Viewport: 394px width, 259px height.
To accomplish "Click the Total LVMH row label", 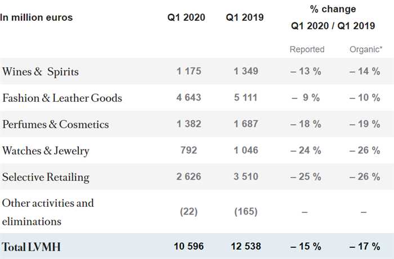I will tap(32, 247).
